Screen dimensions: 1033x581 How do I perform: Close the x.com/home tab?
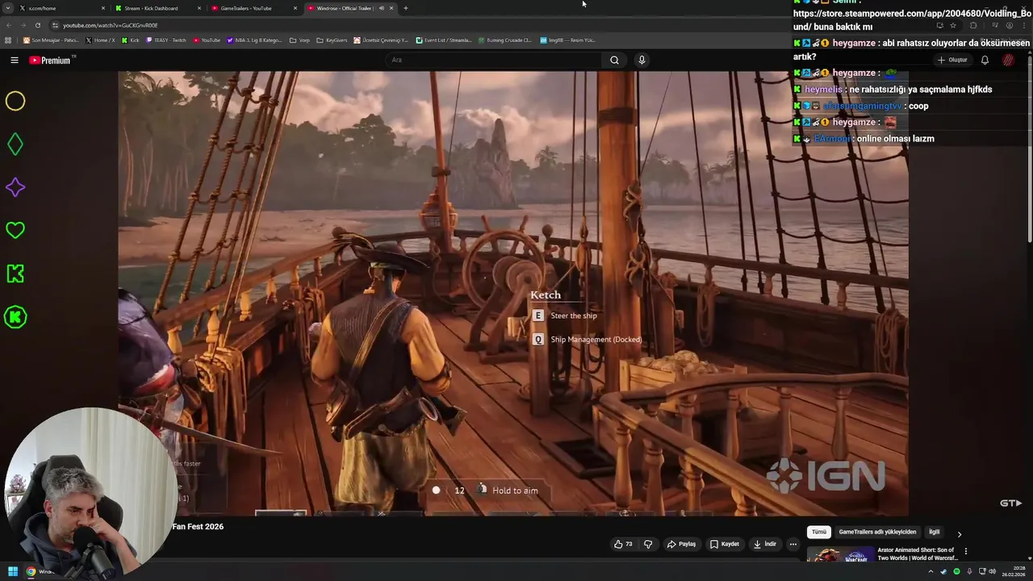point(103,8)
